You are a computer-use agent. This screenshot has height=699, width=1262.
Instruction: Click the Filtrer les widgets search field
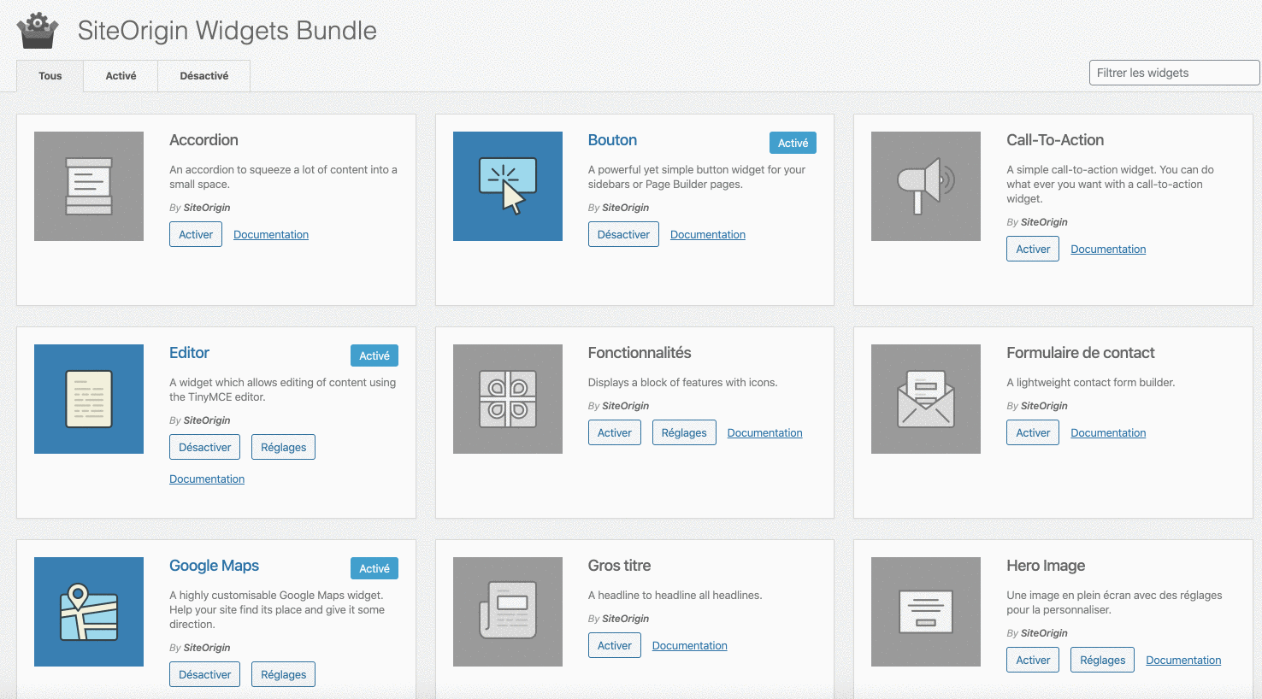pos(1173,73)
